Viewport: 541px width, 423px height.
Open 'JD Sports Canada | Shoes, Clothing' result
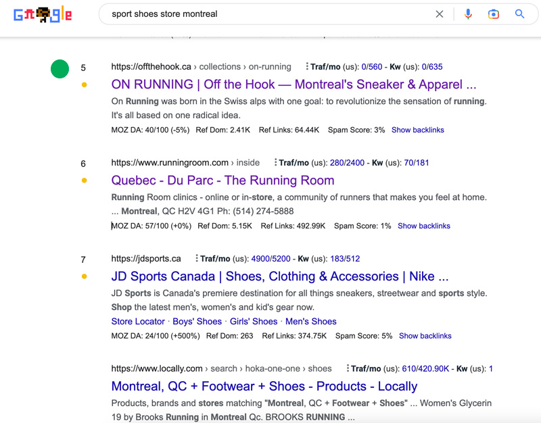[x=280, y=276]
